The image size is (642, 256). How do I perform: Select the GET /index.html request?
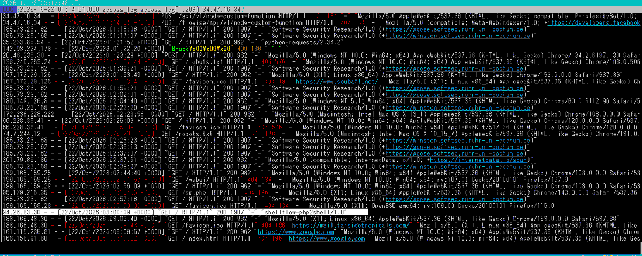pos(210,238)
